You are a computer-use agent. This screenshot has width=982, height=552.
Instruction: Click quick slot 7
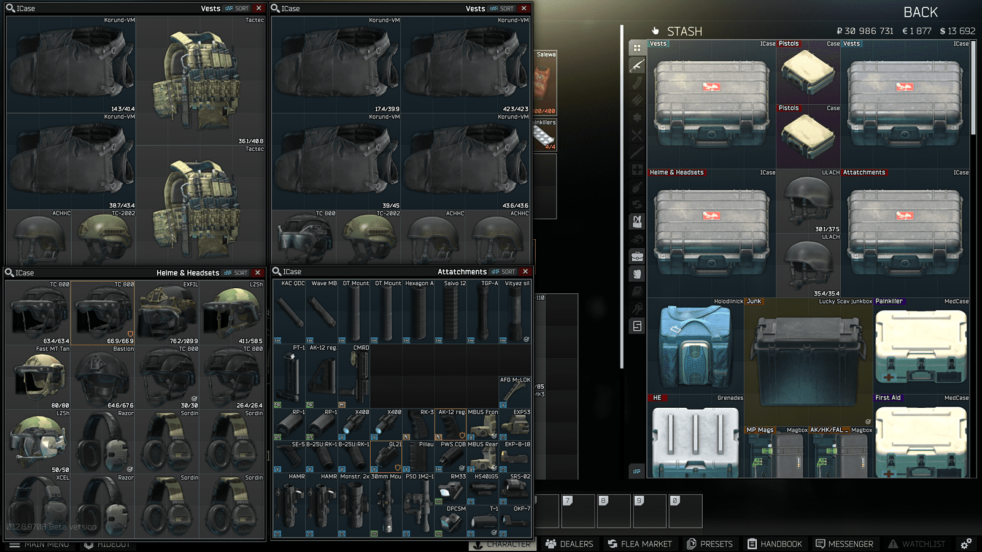point(578,511)
